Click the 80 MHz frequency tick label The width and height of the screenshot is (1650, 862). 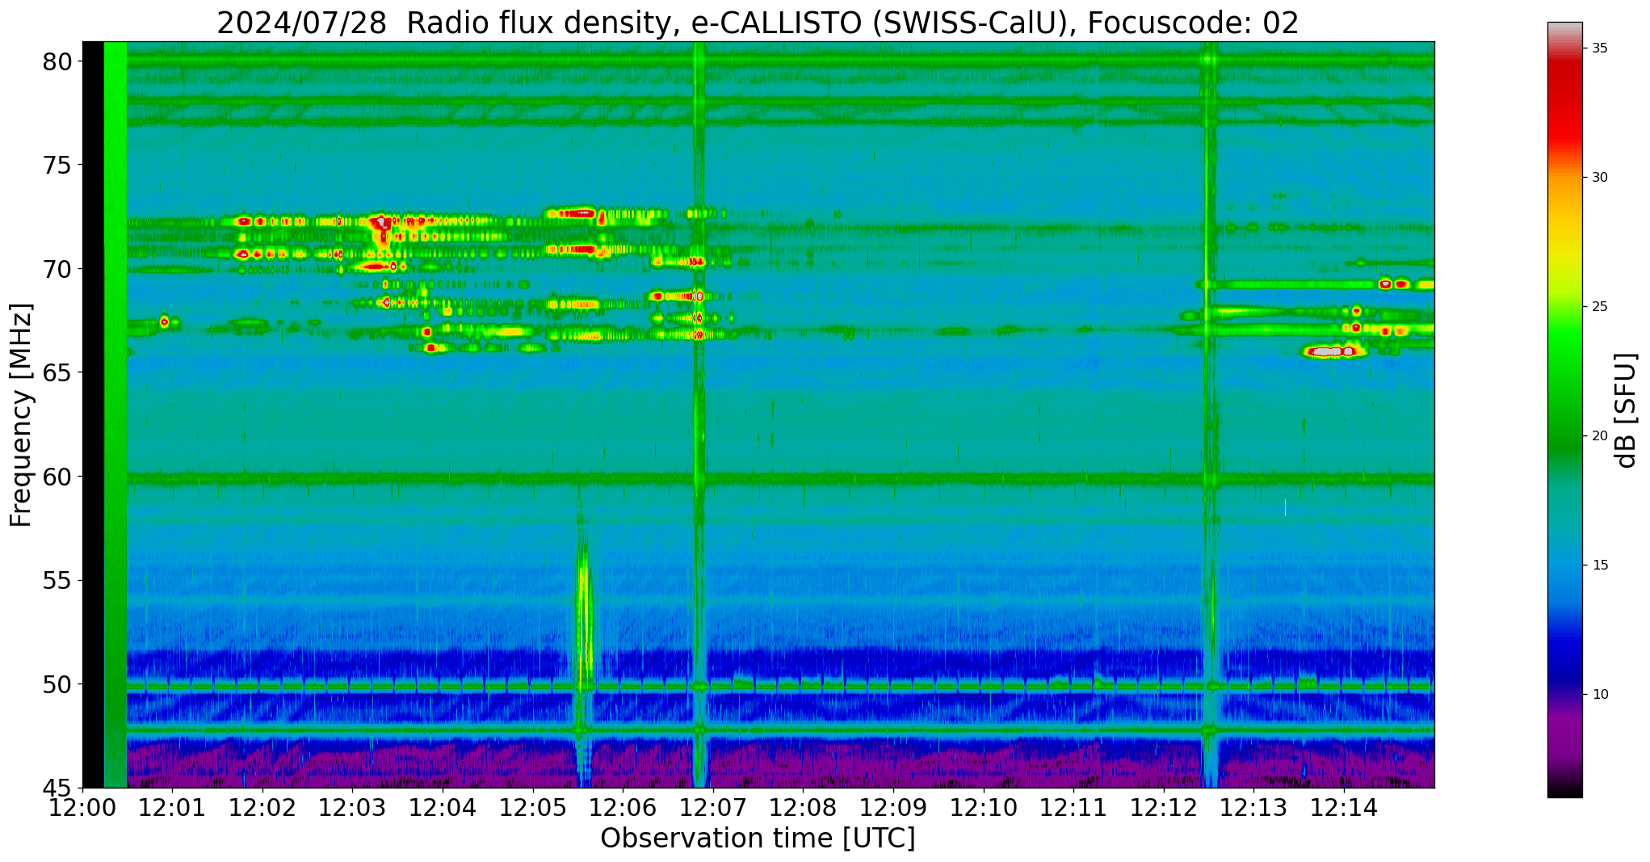tap(57, 61)
